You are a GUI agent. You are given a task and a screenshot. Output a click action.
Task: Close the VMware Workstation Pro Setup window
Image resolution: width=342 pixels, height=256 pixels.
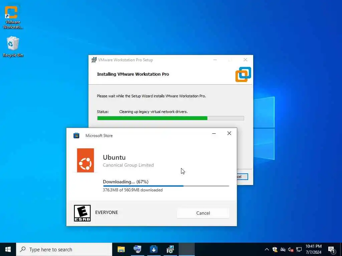tap(245, 60)
